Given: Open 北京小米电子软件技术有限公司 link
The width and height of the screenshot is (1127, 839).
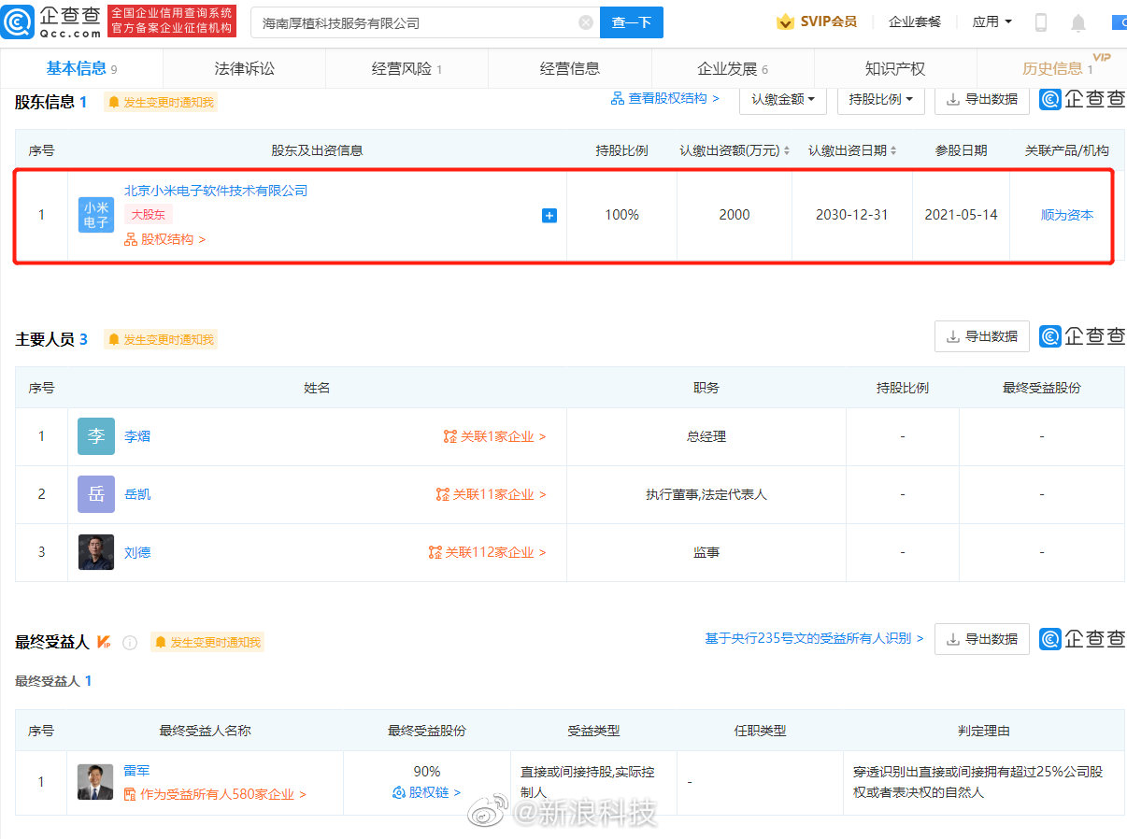Looking at the screenshot, I should (x=216, y=191).
